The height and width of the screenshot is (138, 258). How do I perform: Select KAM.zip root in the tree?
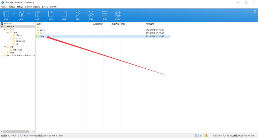pos(8,23)
